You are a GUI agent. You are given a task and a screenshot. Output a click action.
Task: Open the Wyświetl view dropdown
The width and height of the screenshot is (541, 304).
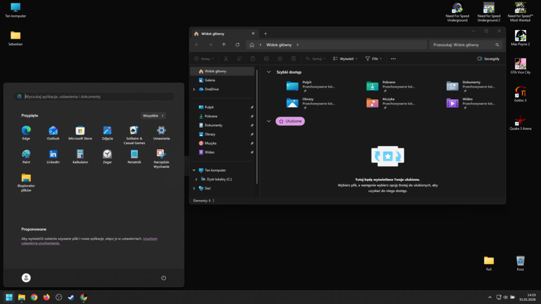coord(346,59)
